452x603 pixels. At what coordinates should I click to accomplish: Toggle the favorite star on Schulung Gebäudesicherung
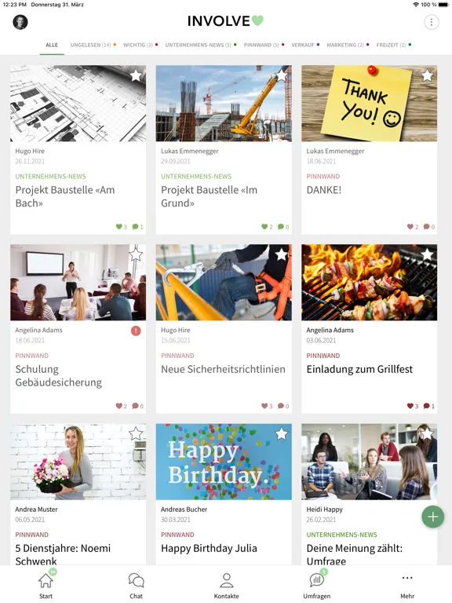coord(135,254)
